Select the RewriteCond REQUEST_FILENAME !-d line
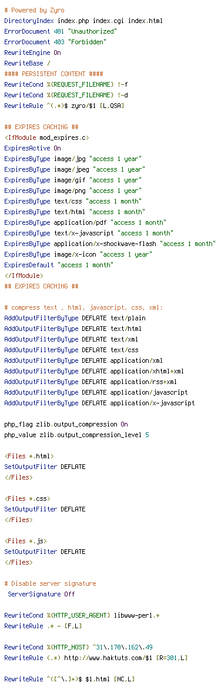This screenshot has width=221, height=689. [66, 95]
